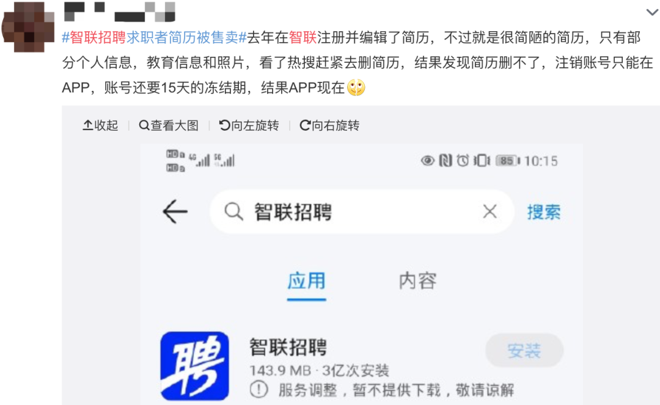The image size is (660, 405).
Task: Click the exclamation notice icon below the app name
Action: pyautogui.click(x=259, y=390)
